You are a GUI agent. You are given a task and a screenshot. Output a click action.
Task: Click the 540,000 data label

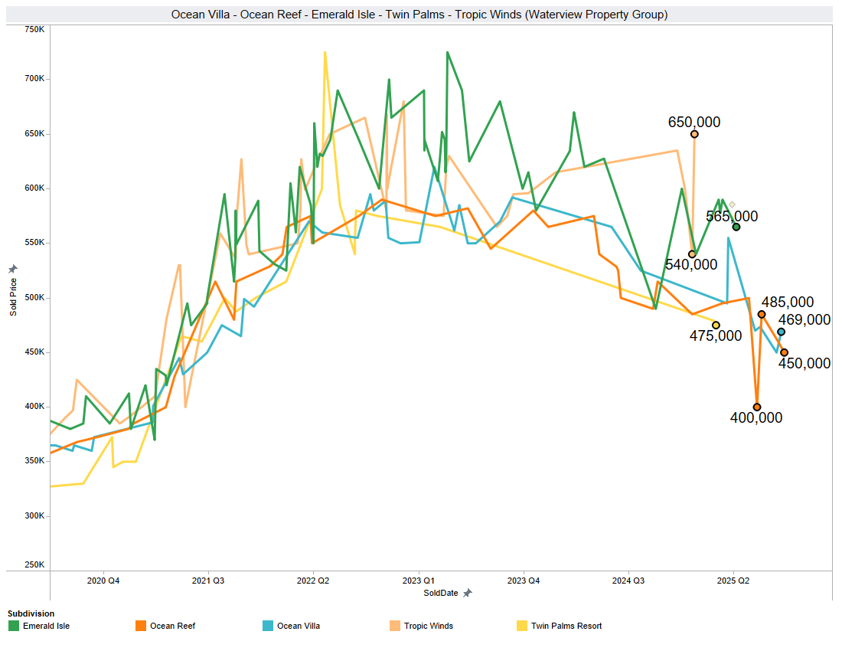click(690, 264)
